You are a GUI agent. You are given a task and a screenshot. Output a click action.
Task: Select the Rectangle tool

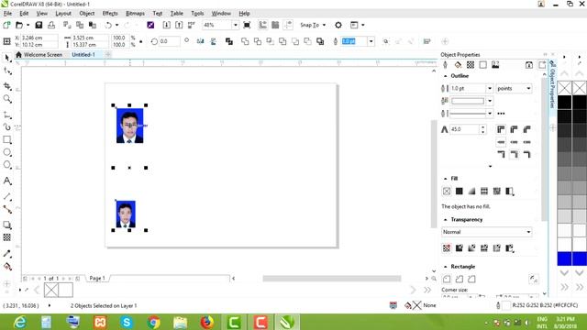(7, 140)
